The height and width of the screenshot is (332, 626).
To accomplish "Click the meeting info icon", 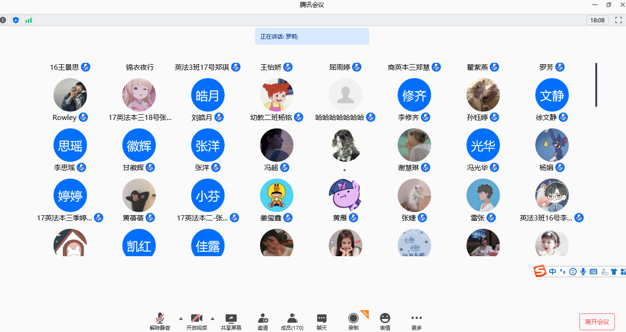I will 3,20.
